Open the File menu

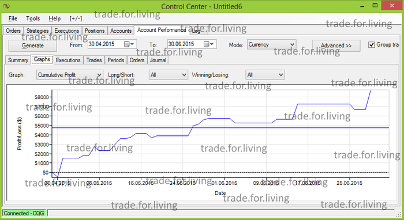(x=13, y=18)
